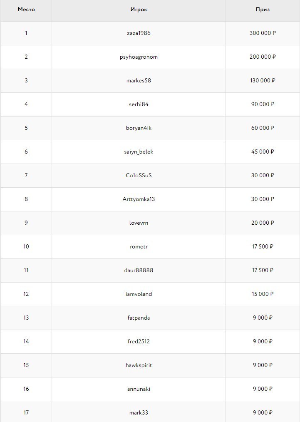The height and width of the screenshot is (422, 300).
Task: Click player psyhoagronom in second row
Action: [139, 57]
